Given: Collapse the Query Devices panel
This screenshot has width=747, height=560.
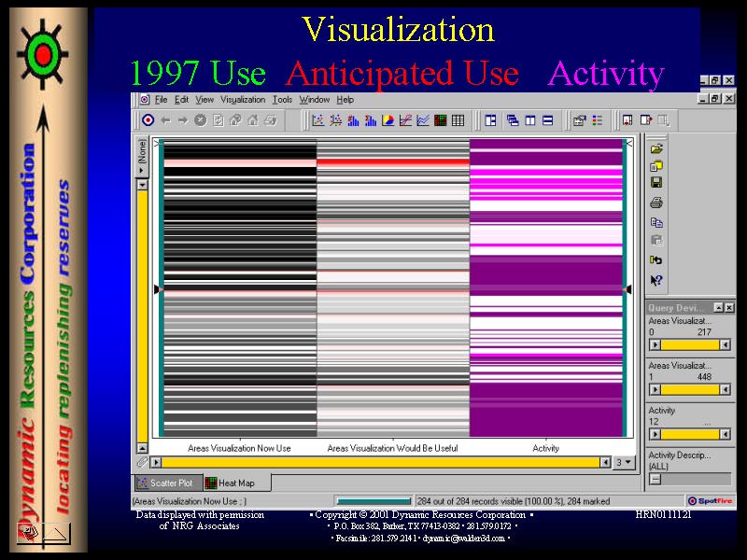Looking at the screenshot, I should (718, 308).
